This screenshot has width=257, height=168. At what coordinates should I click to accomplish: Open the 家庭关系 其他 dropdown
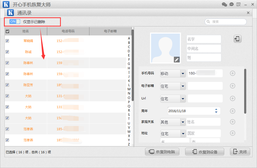173,122
